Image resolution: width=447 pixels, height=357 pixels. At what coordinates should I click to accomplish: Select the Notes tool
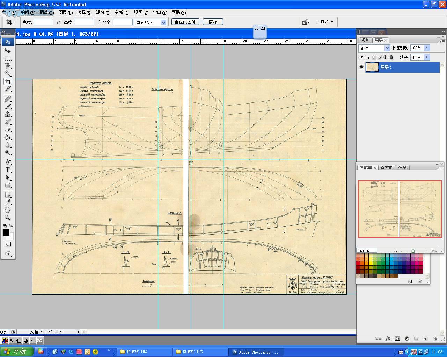[x=8, y=195]
